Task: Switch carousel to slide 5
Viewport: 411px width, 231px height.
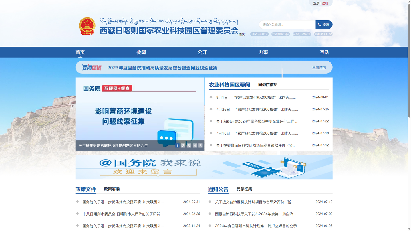Action: point(200,145)
